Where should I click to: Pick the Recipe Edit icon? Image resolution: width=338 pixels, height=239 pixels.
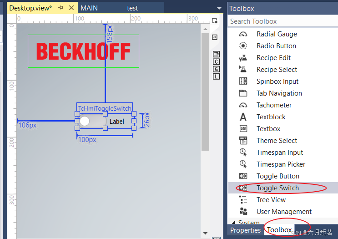243,58
